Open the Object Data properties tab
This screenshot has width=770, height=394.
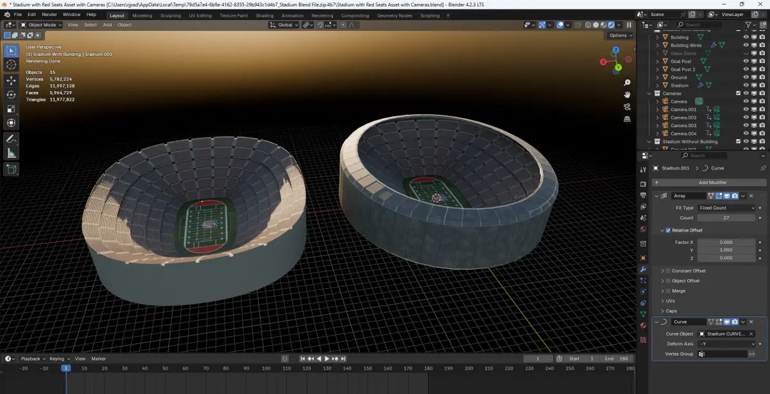click(x=643, y=314)
